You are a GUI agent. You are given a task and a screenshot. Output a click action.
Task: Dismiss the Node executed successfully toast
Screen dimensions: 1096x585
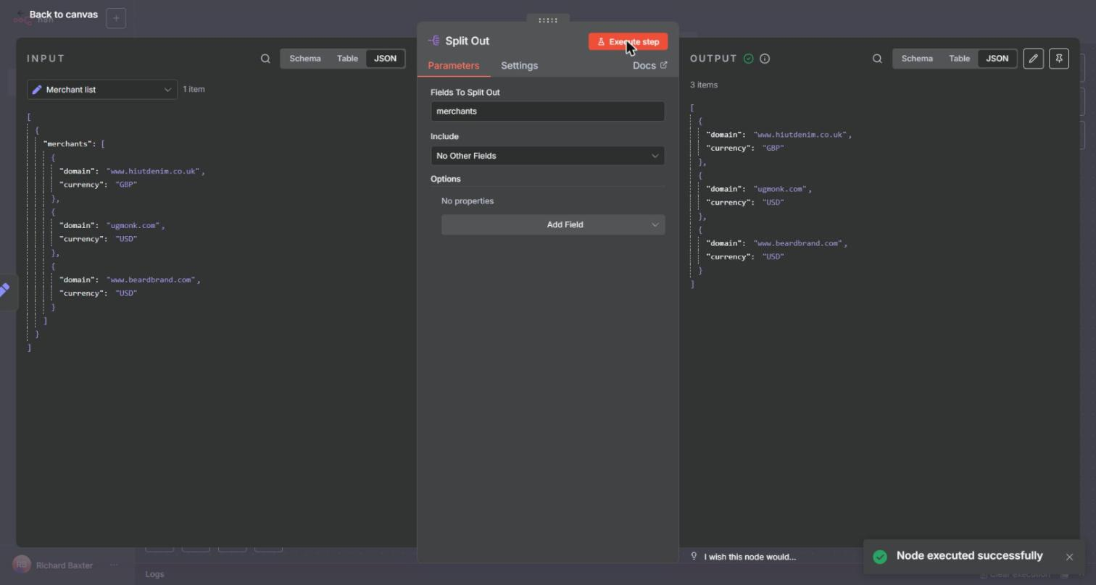1069,557
